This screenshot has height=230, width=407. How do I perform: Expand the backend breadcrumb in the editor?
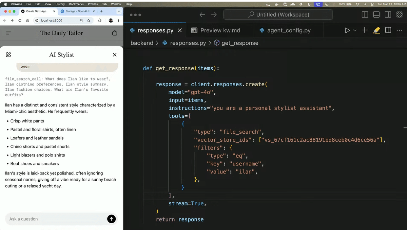141,43
